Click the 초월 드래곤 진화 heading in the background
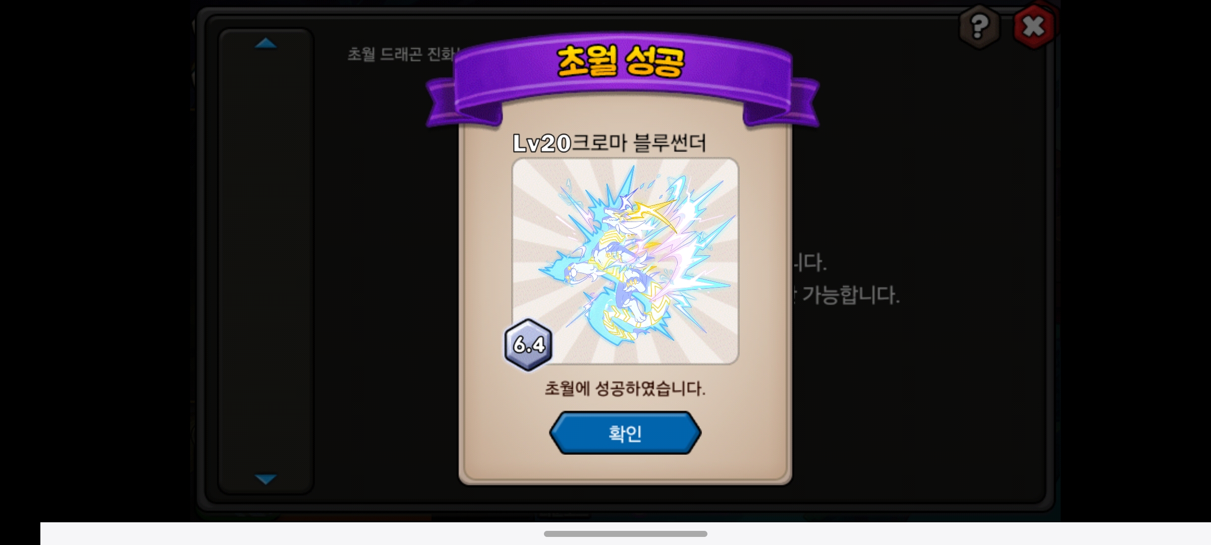The image size is (1211, 545). 403,54
